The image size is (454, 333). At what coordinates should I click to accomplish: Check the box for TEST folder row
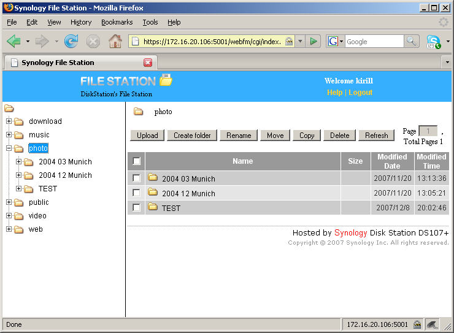tap(136, 207)
